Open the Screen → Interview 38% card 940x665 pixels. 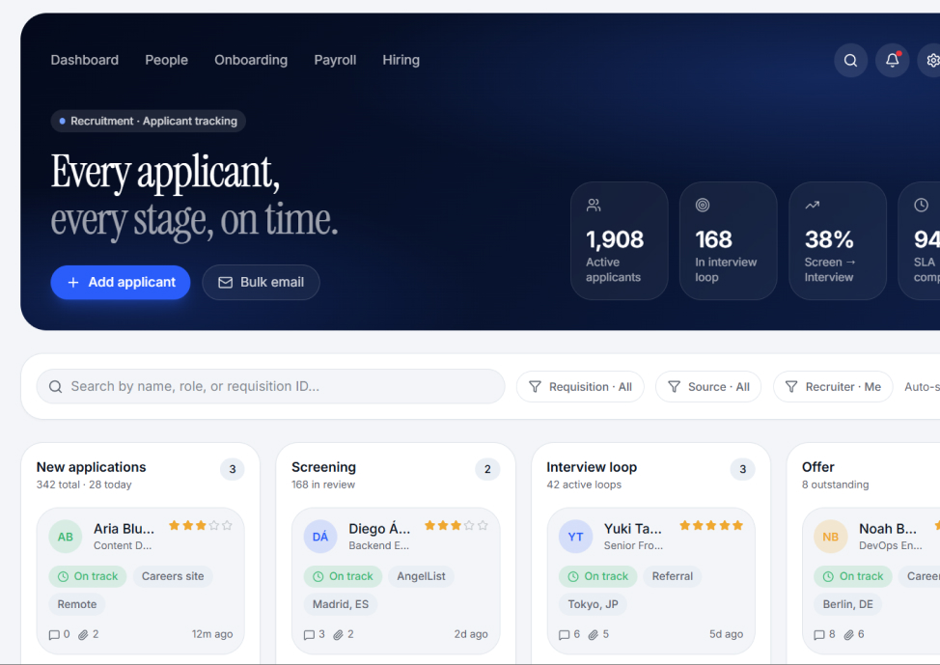(838, 241)
